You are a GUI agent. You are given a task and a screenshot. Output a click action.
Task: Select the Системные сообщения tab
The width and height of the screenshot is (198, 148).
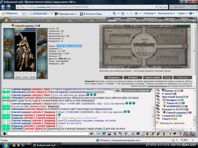(x=136, y=90)
